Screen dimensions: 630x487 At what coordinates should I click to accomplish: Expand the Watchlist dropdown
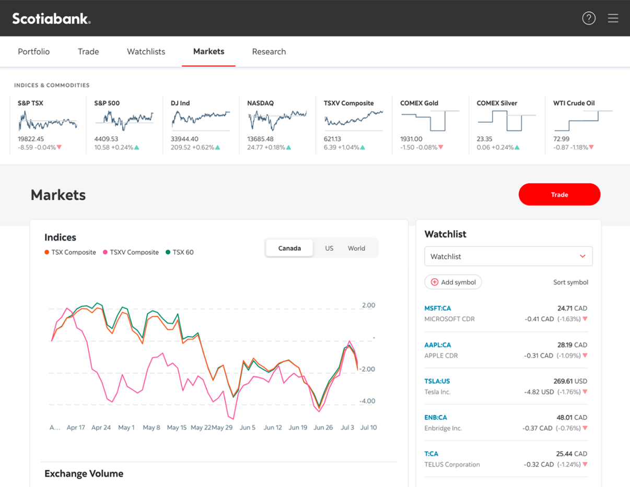[508, 256]
